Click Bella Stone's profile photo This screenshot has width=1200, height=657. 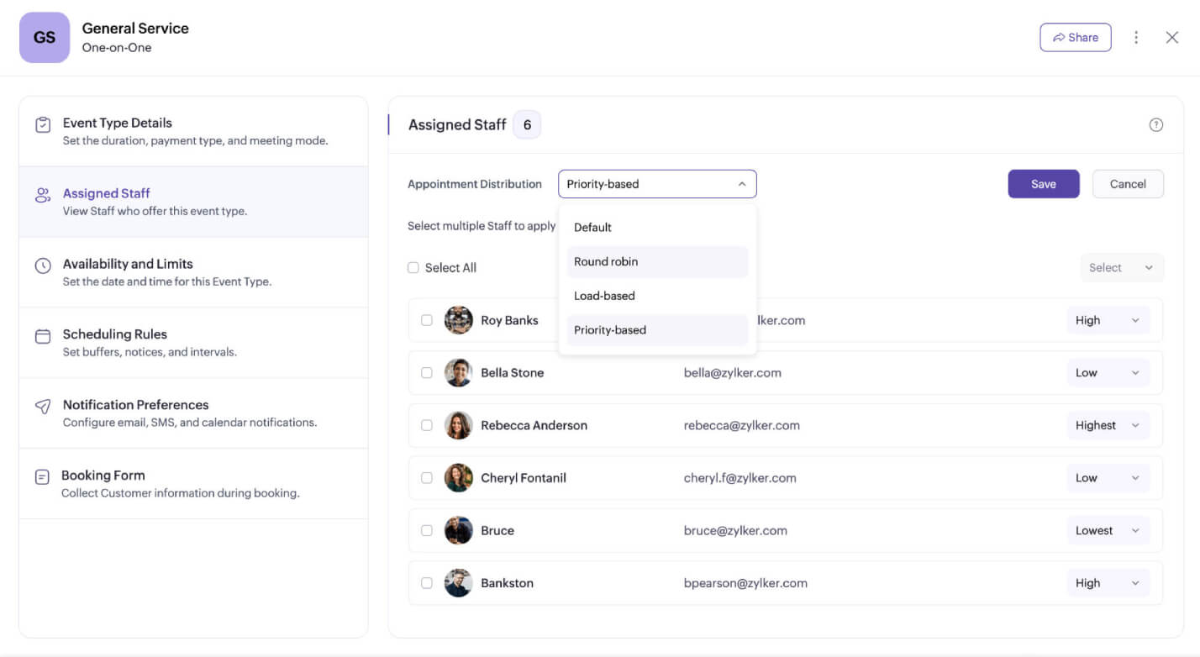pyautogui.click(x=458, y=373)
